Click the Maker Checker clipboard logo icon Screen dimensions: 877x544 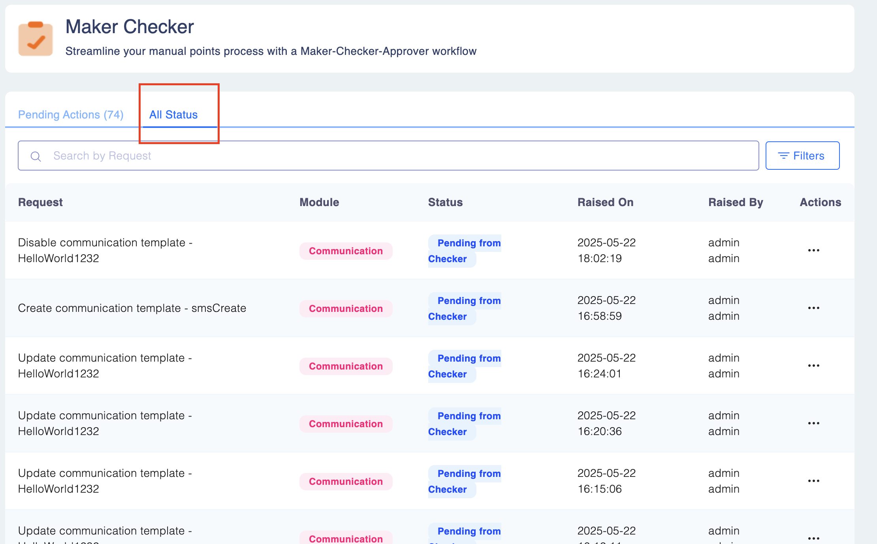[36, 39]
